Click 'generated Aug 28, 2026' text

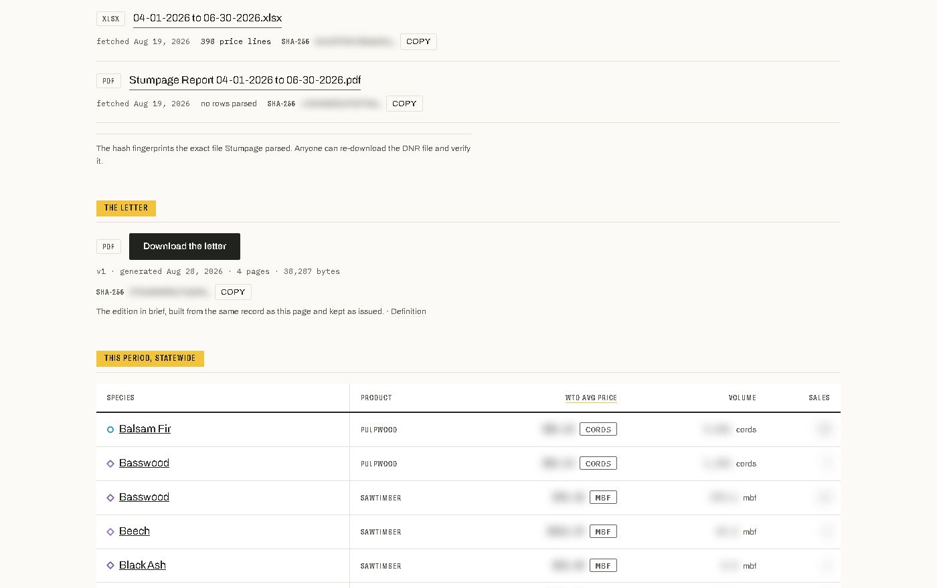pos(171,271)
